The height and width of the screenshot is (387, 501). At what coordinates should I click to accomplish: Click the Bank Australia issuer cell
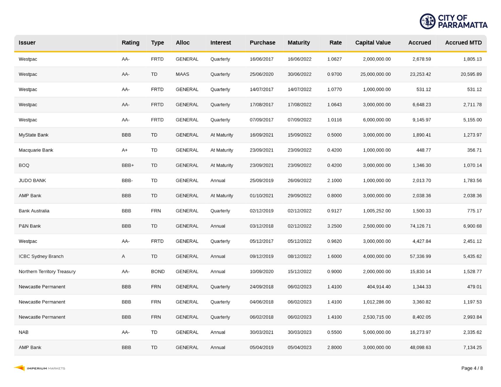click(34, 211)
